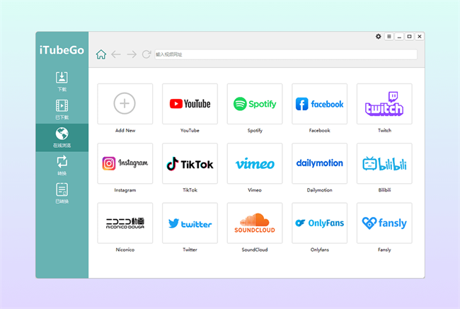
Task: Click the iTubeGo logo text
Action: [62, 50]
